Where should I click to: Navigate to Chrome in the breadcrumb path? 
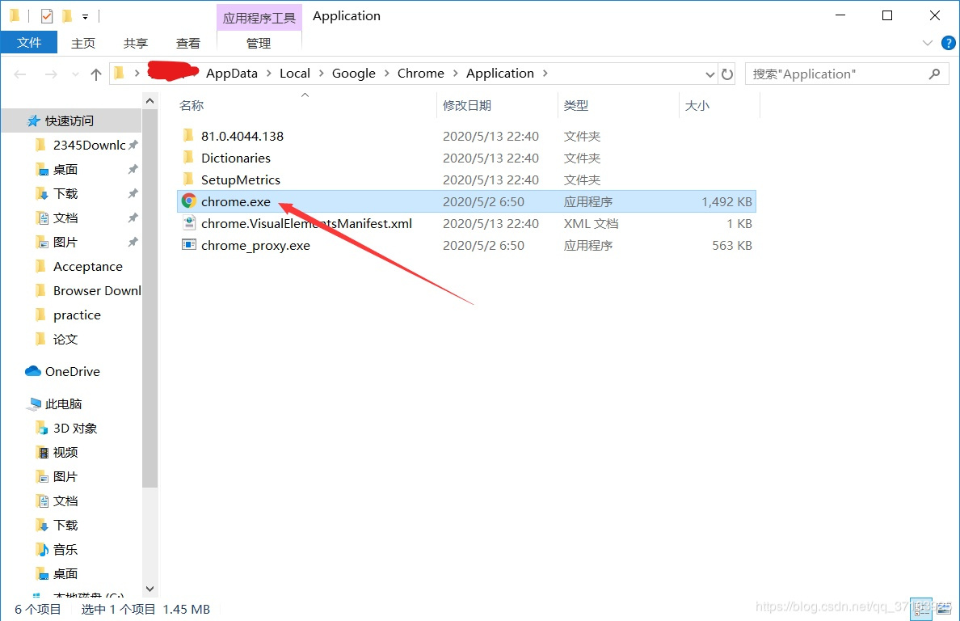tap(420, 73)
